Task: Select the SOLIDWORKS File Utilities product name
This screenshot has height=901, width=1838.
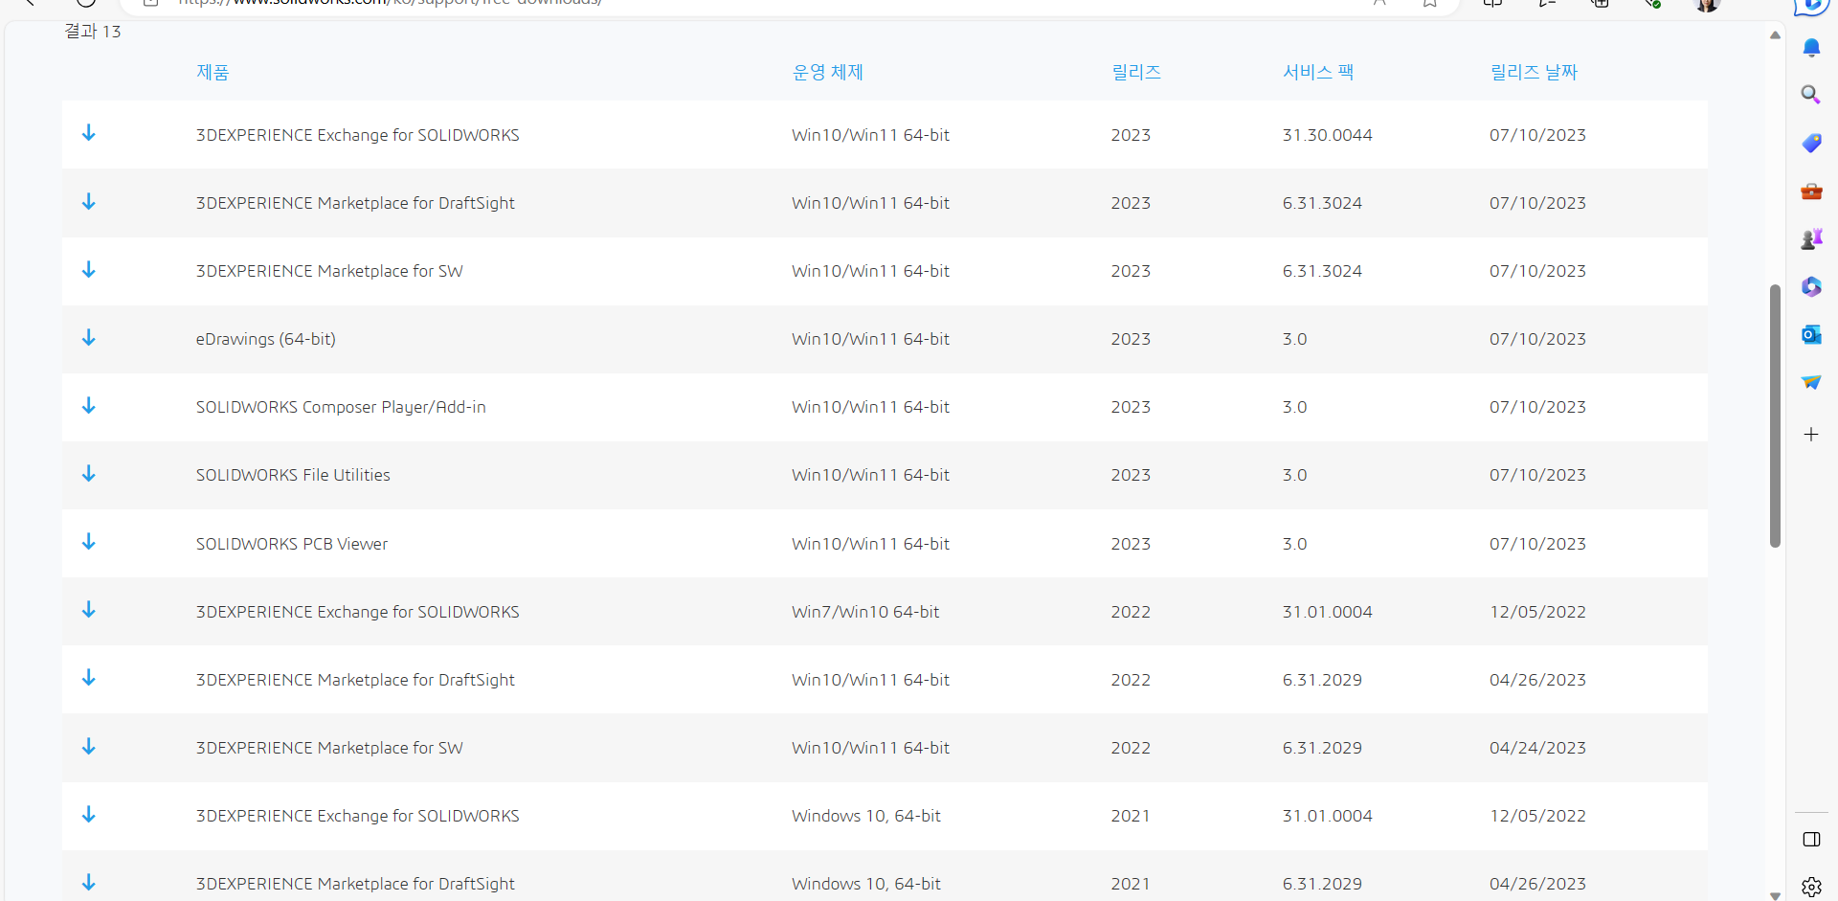Action: click(293, 475)
